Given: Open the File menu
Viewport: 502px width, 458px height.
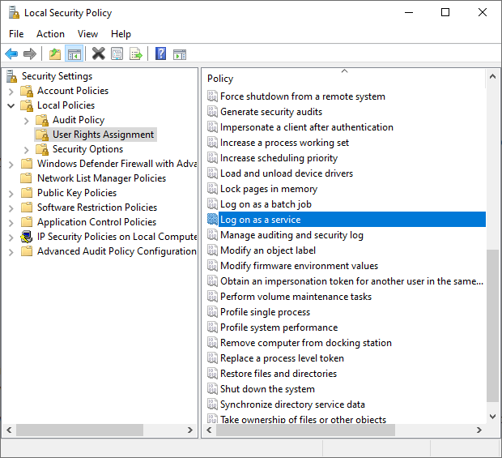Looking at the screenshot, I should (16, 34).
